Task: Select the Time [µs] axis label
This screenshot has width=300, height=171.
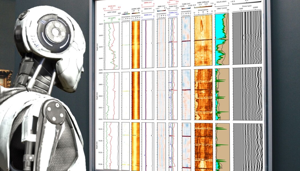Action: pos(247,6)
